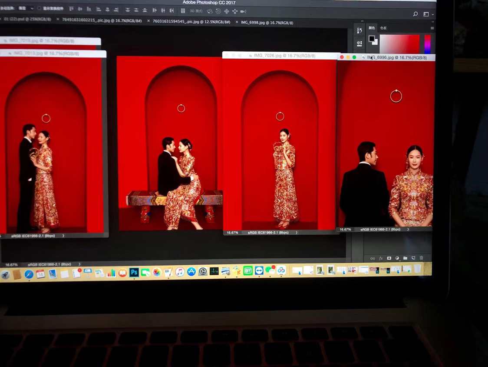Expand the workspace switcher dropdown arrow

click(x=432, y=14)
